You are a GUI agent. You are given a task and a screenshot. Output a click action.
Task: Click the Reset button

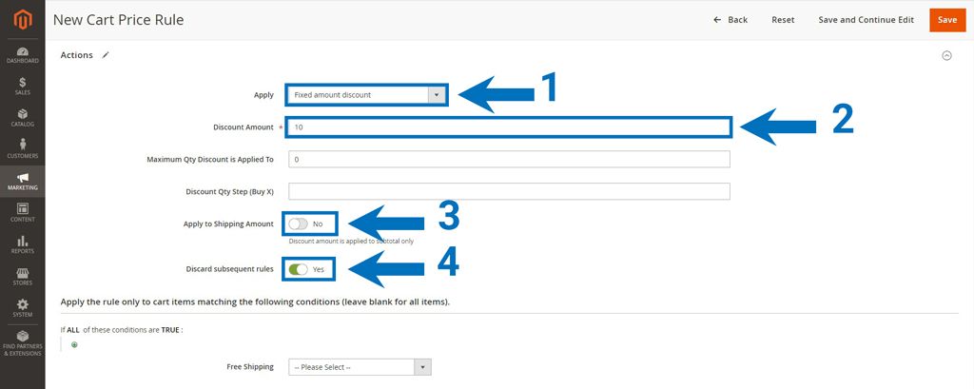click(x=783, y=20)
